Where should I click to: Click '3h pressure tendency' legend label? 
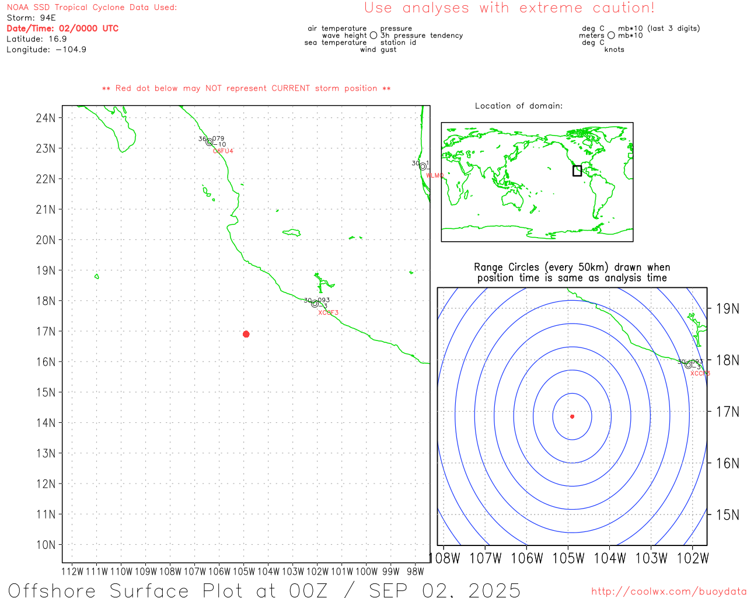[x=422, y=36]
